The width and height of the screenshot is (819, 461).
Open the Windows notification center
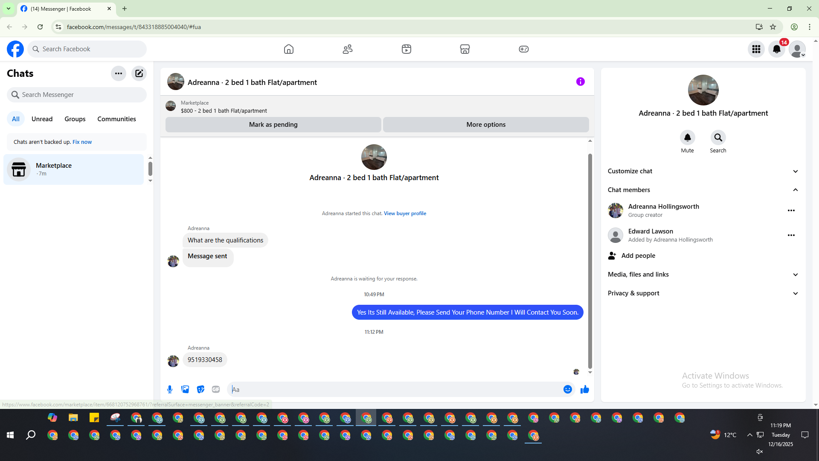pos(805,435)
